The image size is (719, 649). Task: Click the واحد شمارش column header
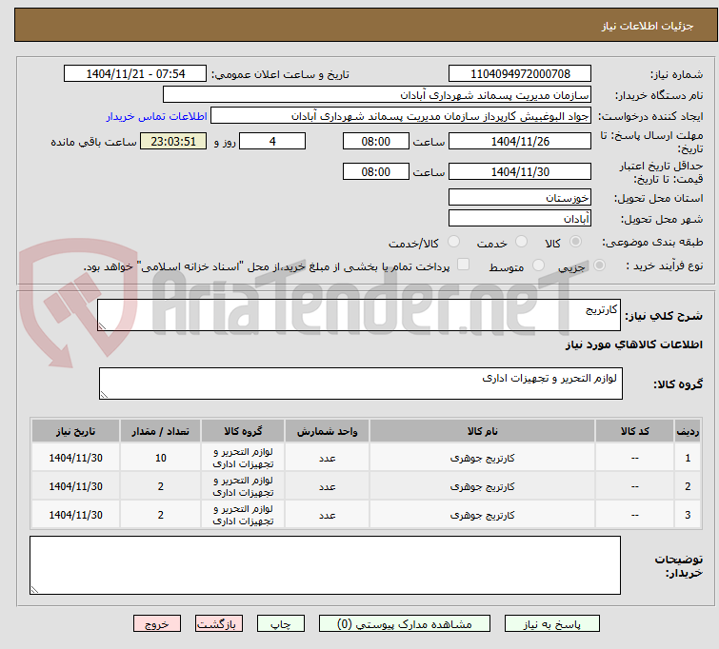click(x=327, y=431)
